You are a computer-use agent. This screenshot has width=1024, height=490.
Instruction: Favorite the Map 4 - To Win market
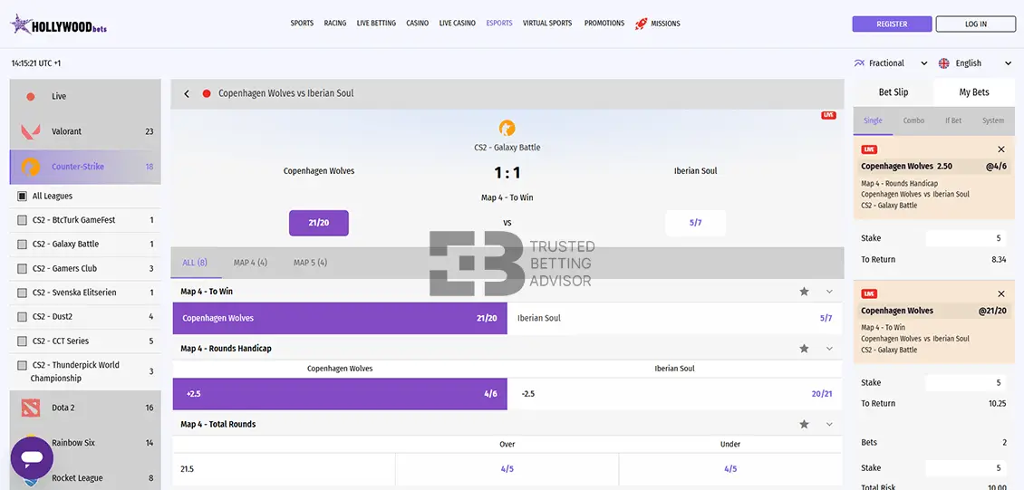coord(804,292)
